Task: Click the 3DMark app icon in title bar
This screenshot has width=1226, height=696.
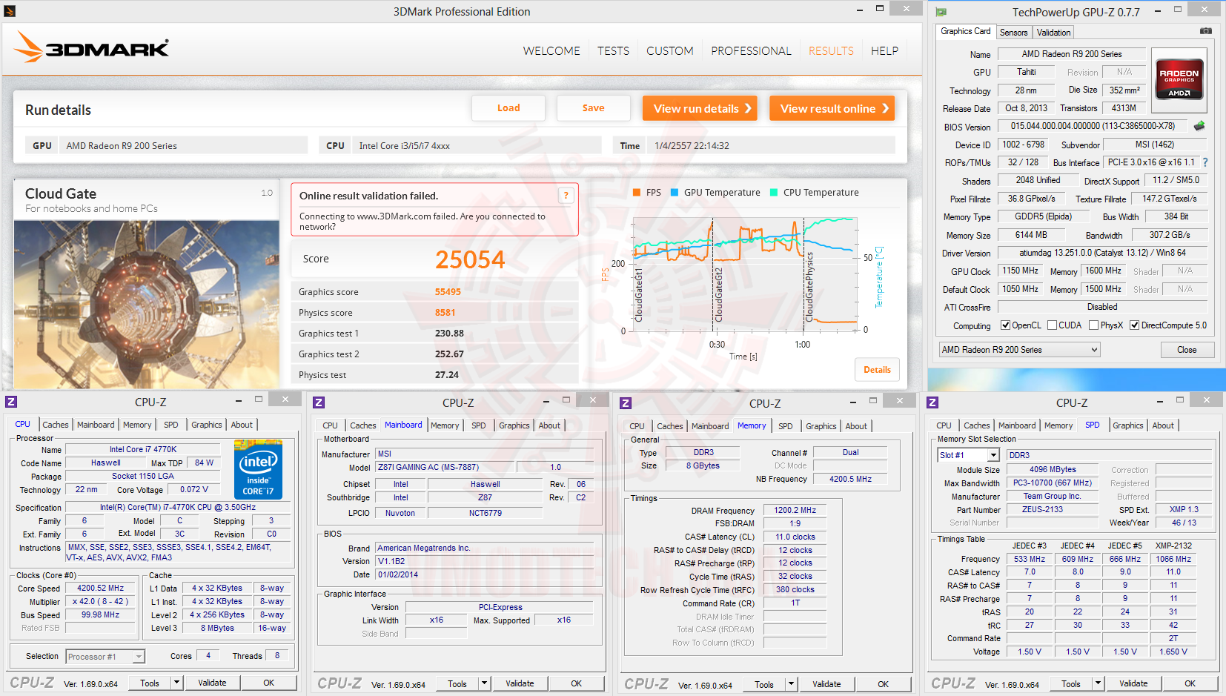Action: (x=10, y=11)
